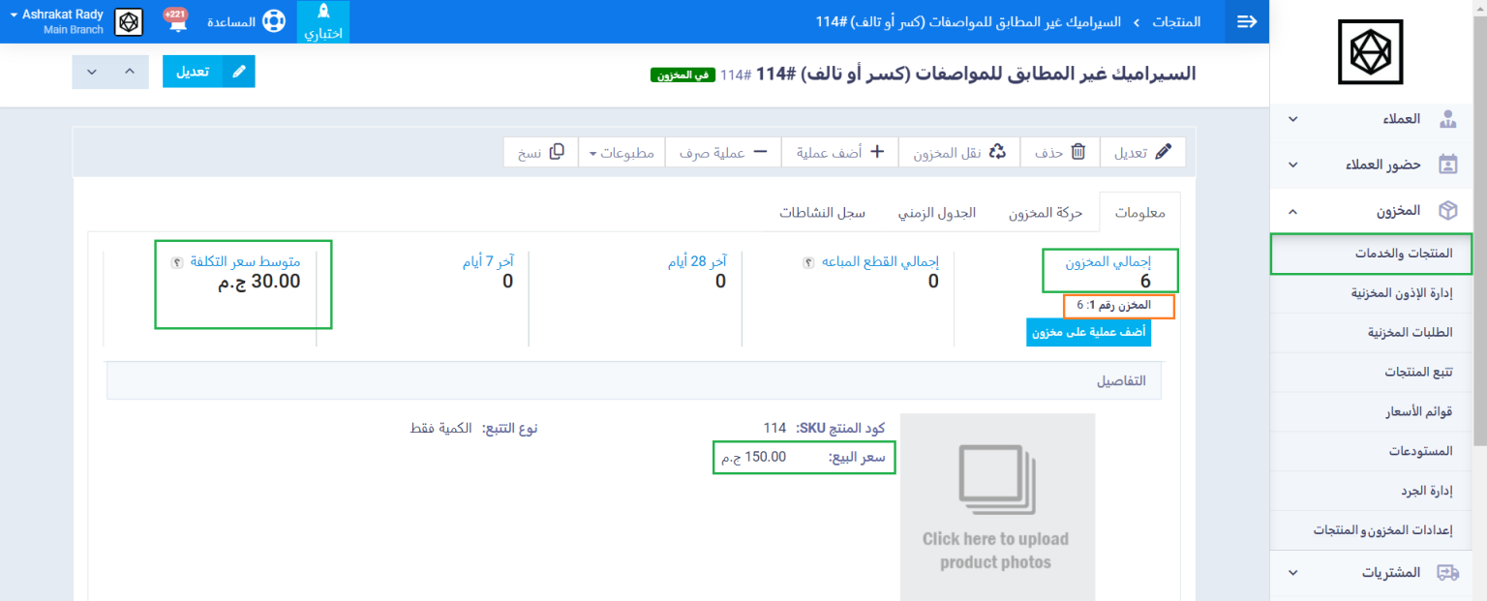Click the help icon beside متوسط سعر التكلفة
The height and width of the screenshot is (601, 1487).
(x=177, y=261)
